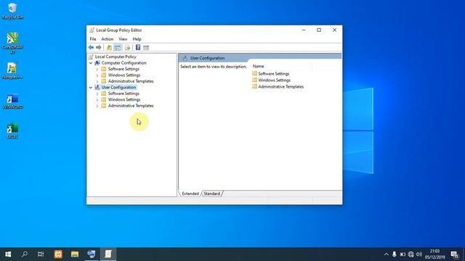Open the Help menu
This screenshot has height=261, width=465.
137,39
